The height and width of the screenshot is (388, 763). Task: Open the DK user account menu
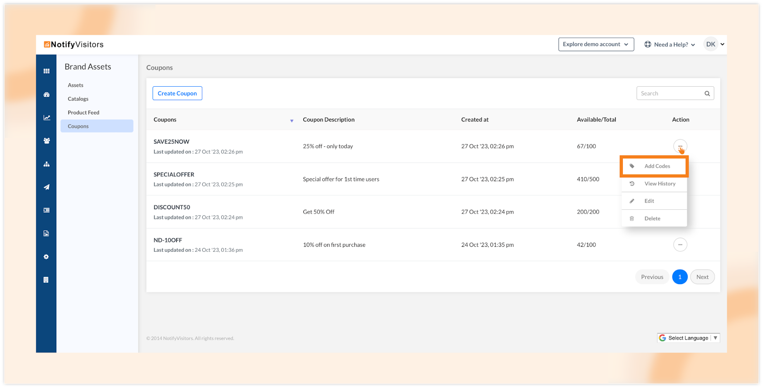point(714,44)
